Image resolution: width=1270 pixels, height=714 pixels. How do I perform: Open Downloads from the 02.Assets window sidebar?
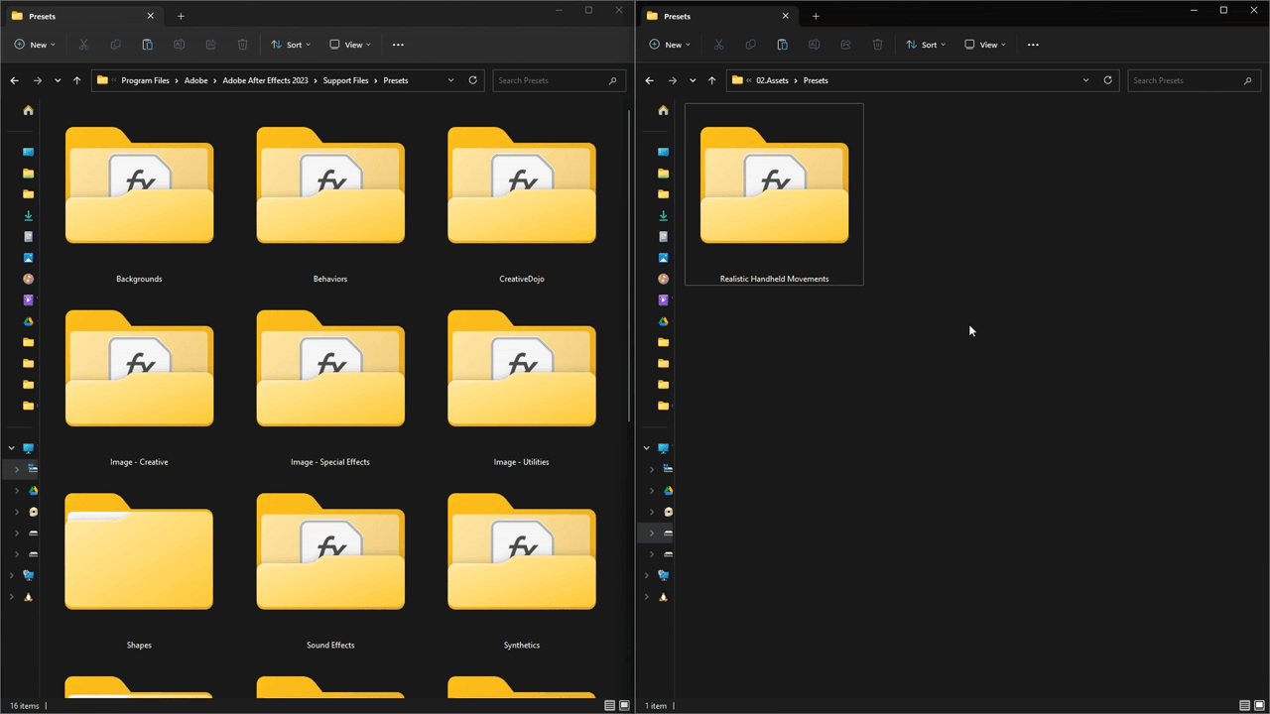pos(663,215)
